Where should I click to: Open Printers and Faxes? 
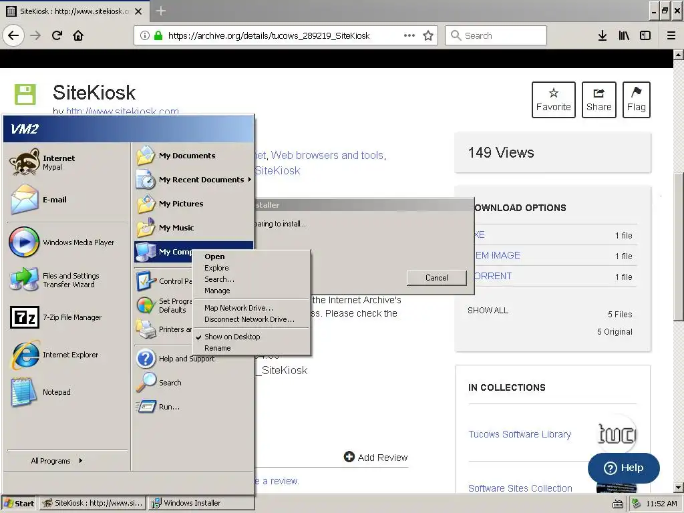click(x=163, y=329)
